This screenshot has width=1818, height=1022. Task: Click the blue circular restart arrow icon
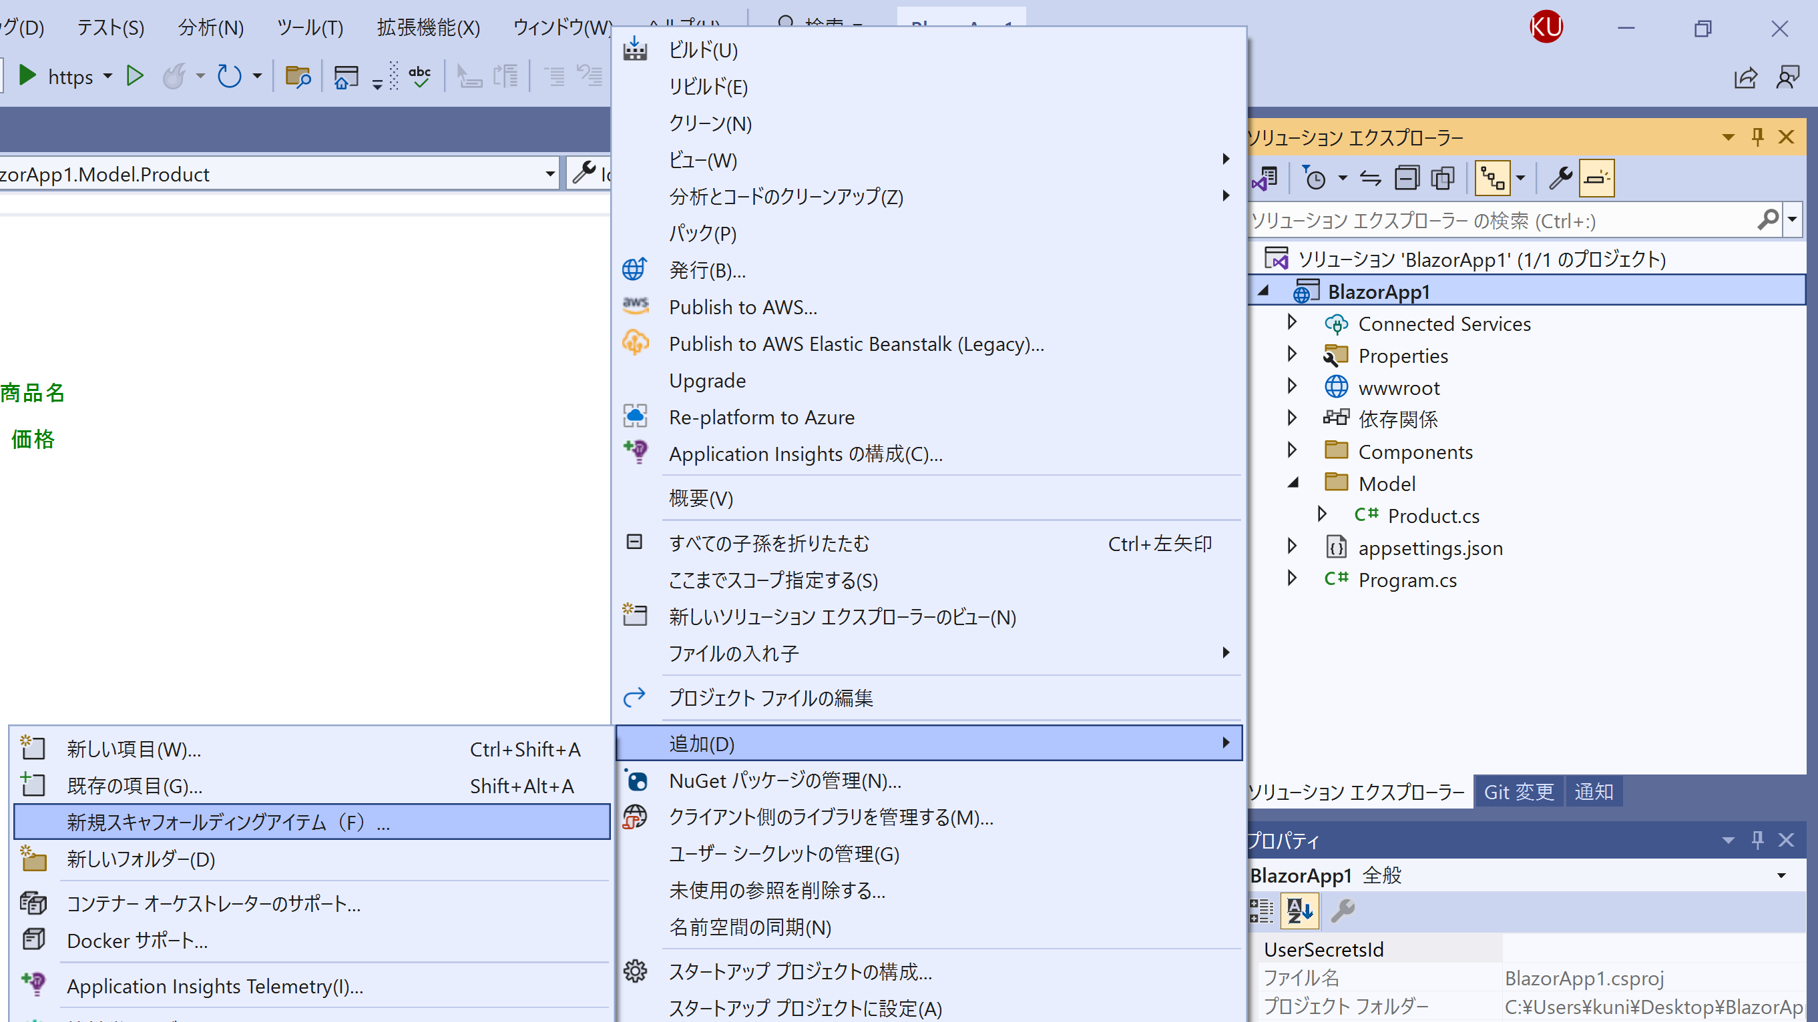(x=230, y=75)
